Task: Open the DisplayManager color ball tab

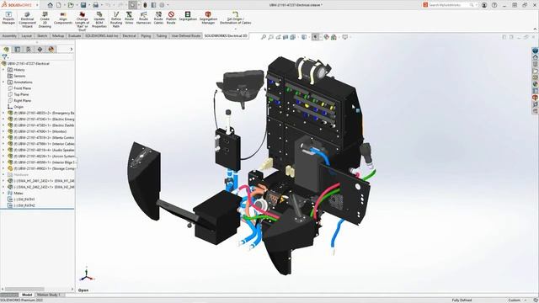Action: pyautogui.click(x=51, y=50)
